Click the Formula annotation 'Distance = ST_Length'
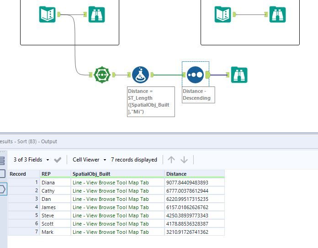Viewport: 318px width, 248px height. [x=151, y=102]
